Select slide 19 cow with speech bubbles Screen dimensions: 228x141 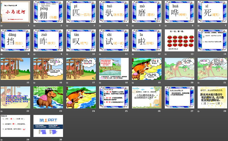point(147,69)
